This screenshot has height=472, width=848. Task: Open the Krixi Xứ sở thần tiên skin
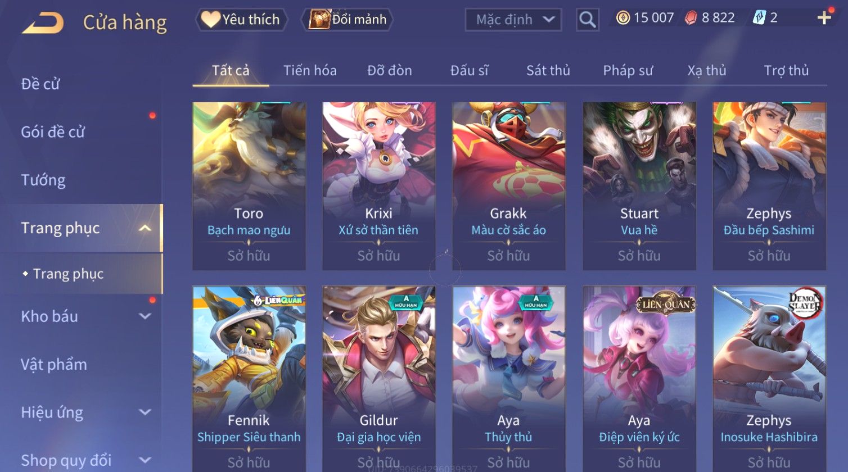tap(379, 186)
